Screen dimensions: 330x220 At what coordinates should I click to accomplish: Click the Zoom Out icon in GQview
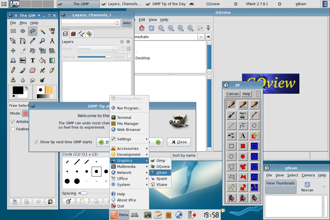pyautogui.click(x=171, y=28)
